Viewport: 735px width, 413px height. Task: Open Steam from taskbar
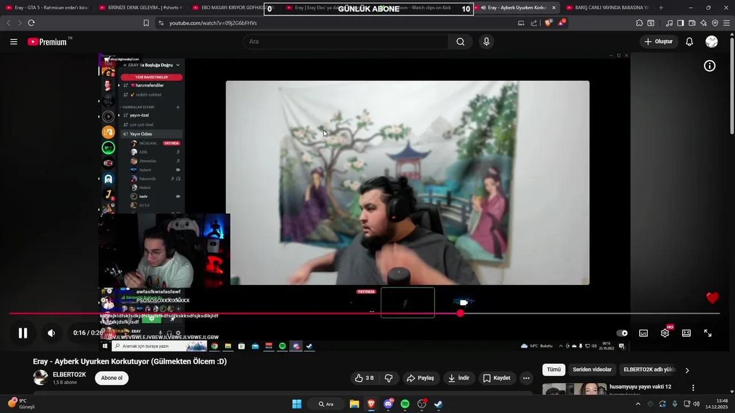(439, 404)
